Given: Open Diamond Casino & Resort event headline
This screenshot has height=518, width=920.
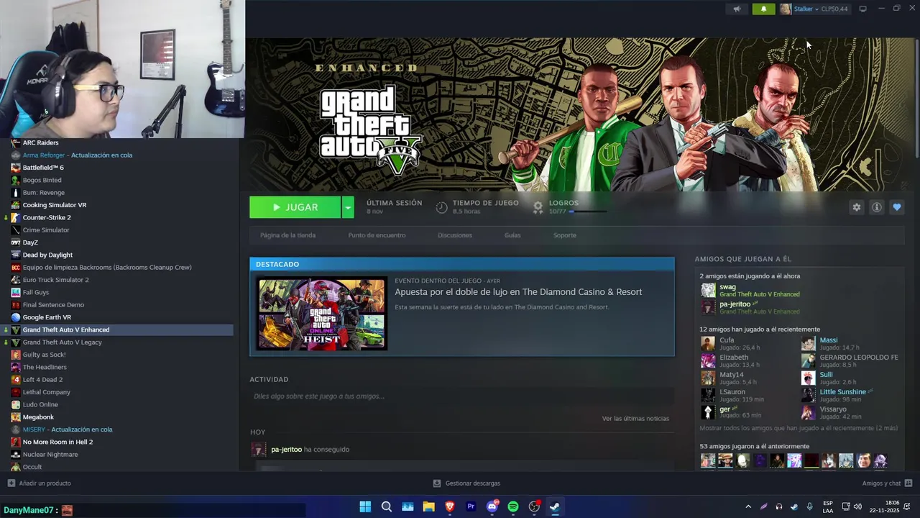Looking at the screenshot, I should tap(518, 291).
